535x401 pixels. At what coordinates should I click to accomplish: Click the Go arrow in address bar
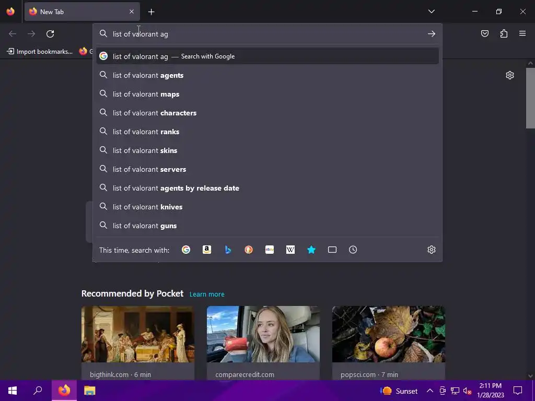point(431,34)
